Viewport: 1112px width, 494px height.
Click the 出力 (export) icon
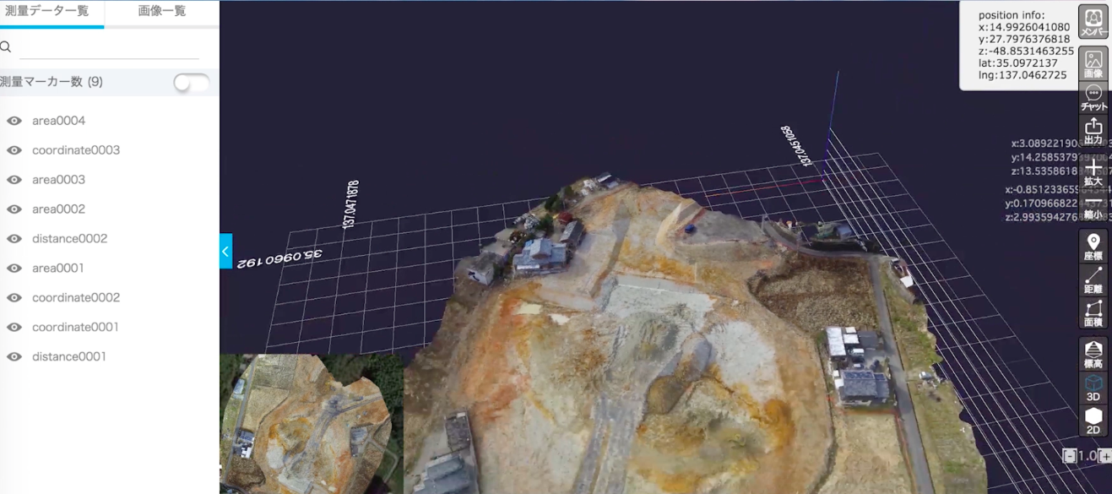1093,131
